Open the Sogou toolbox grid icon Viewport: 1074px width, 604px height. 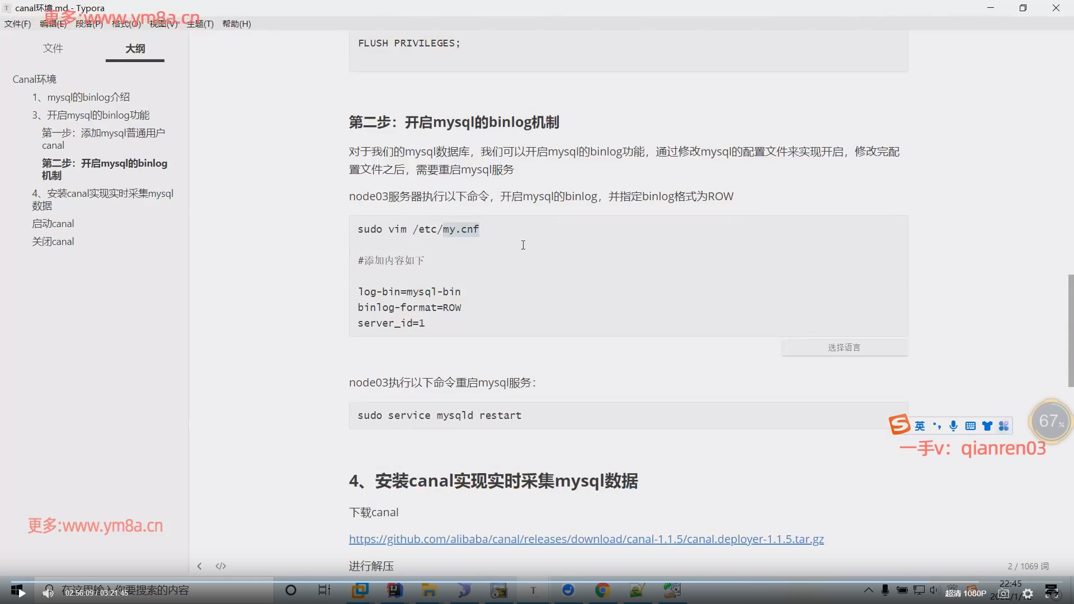pyautogui.click(x=1004, y=426)
